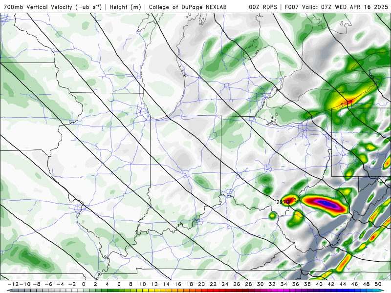Select the "12" legend value
Viewport: 391px width, 293px height.
[154, 284]
